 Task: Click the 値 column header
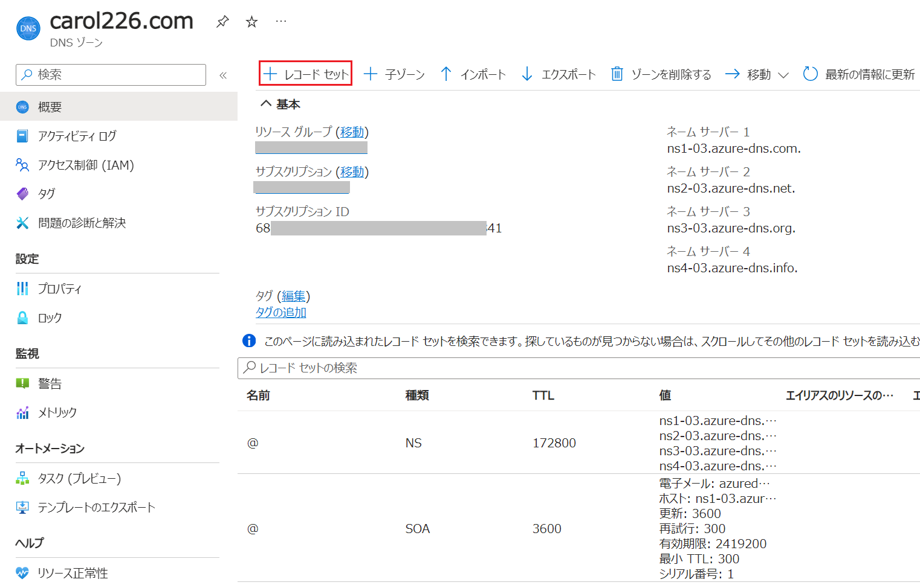pyautogui.click(x=665, y=395)
